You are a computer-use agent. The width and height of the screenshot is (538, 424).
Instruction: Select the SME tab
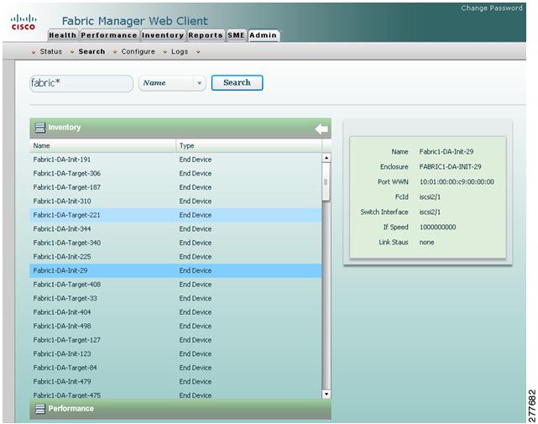(236, 35)
